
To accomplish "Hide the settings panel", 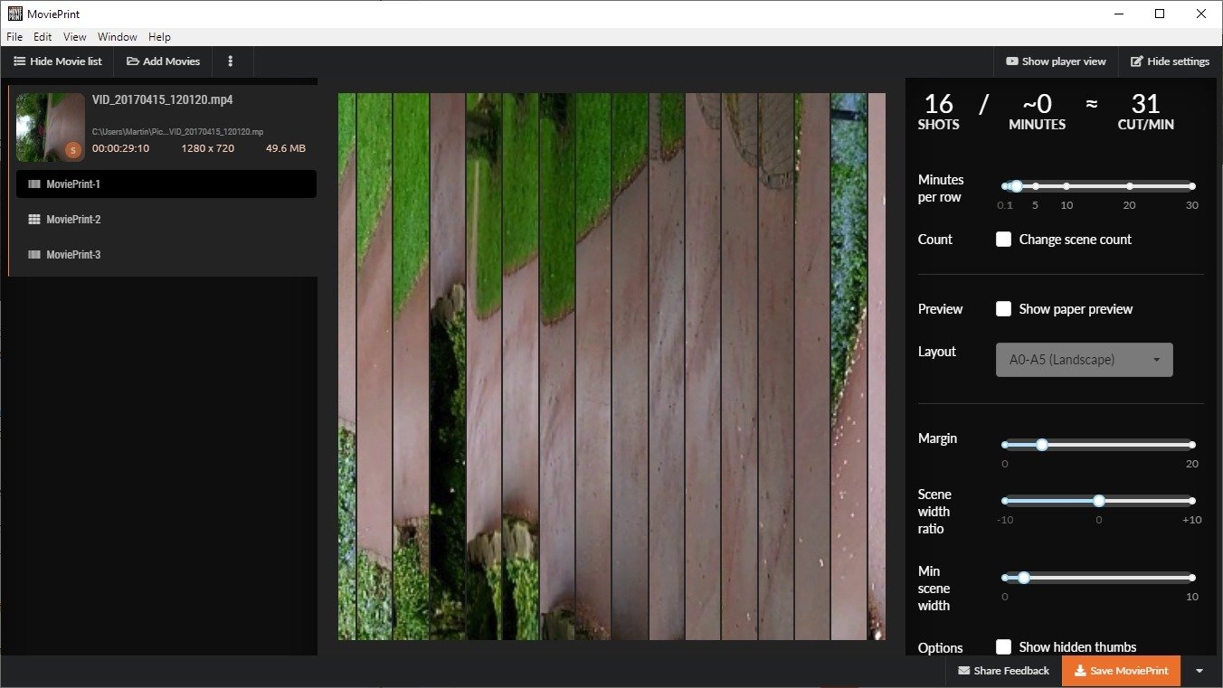I will coord(1170,61).
